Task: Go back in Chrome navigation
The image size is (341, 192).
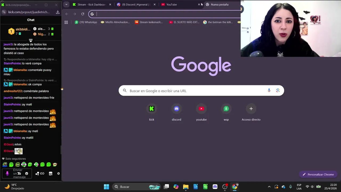Action: tap(67, 14)
